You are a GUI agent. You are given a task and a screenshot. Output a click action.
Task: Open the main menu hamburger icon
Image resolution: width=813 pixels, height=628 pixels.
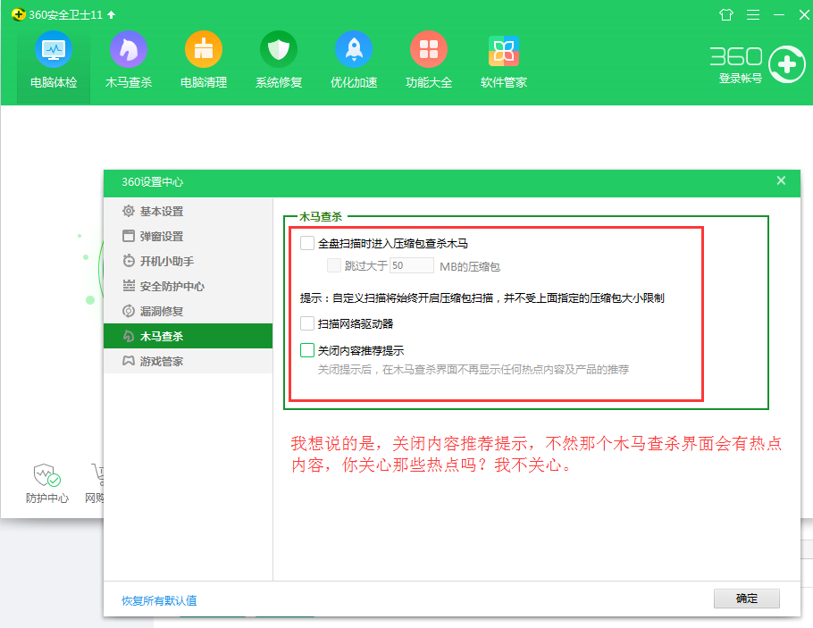[x=753, y=15]
